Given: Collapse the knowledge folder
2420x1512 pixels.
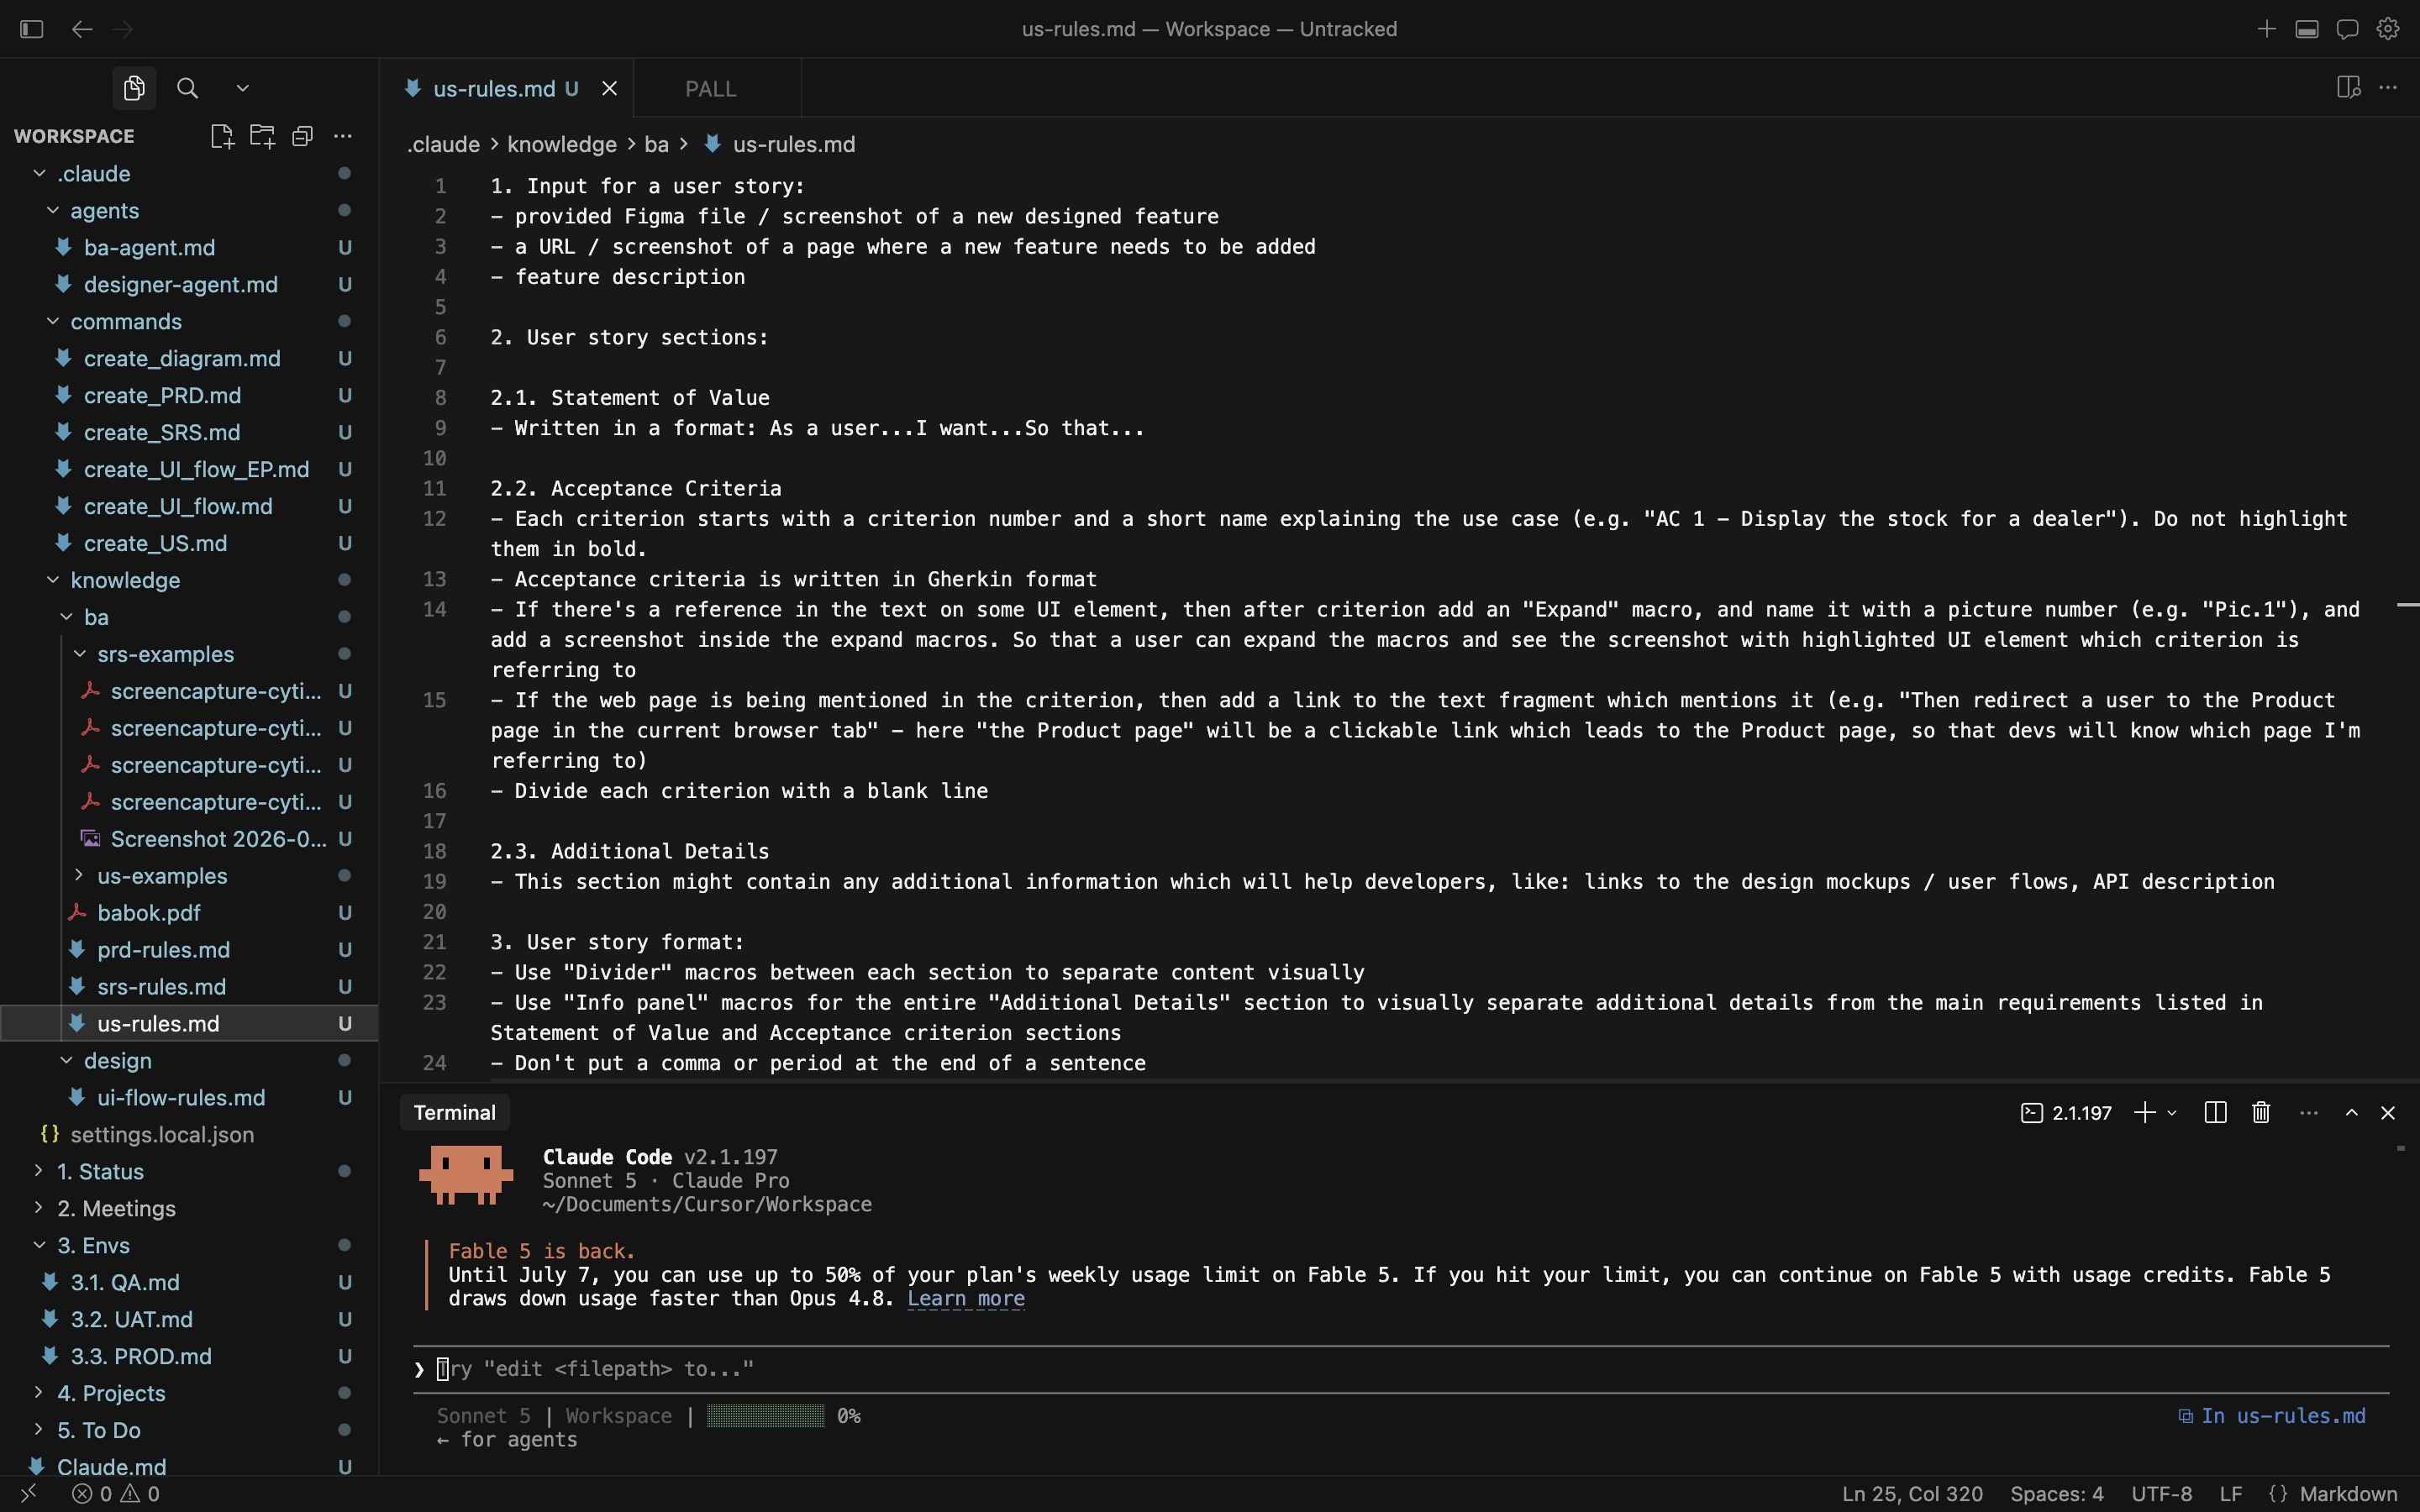Looking at the screenshot, I should [x=52, y=580].
